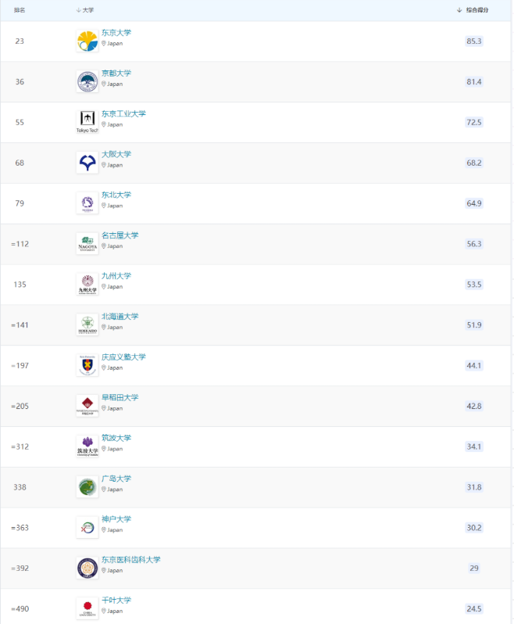
Task: Sort by 综合得分 column header arrow
Action: tap(459, 10)
